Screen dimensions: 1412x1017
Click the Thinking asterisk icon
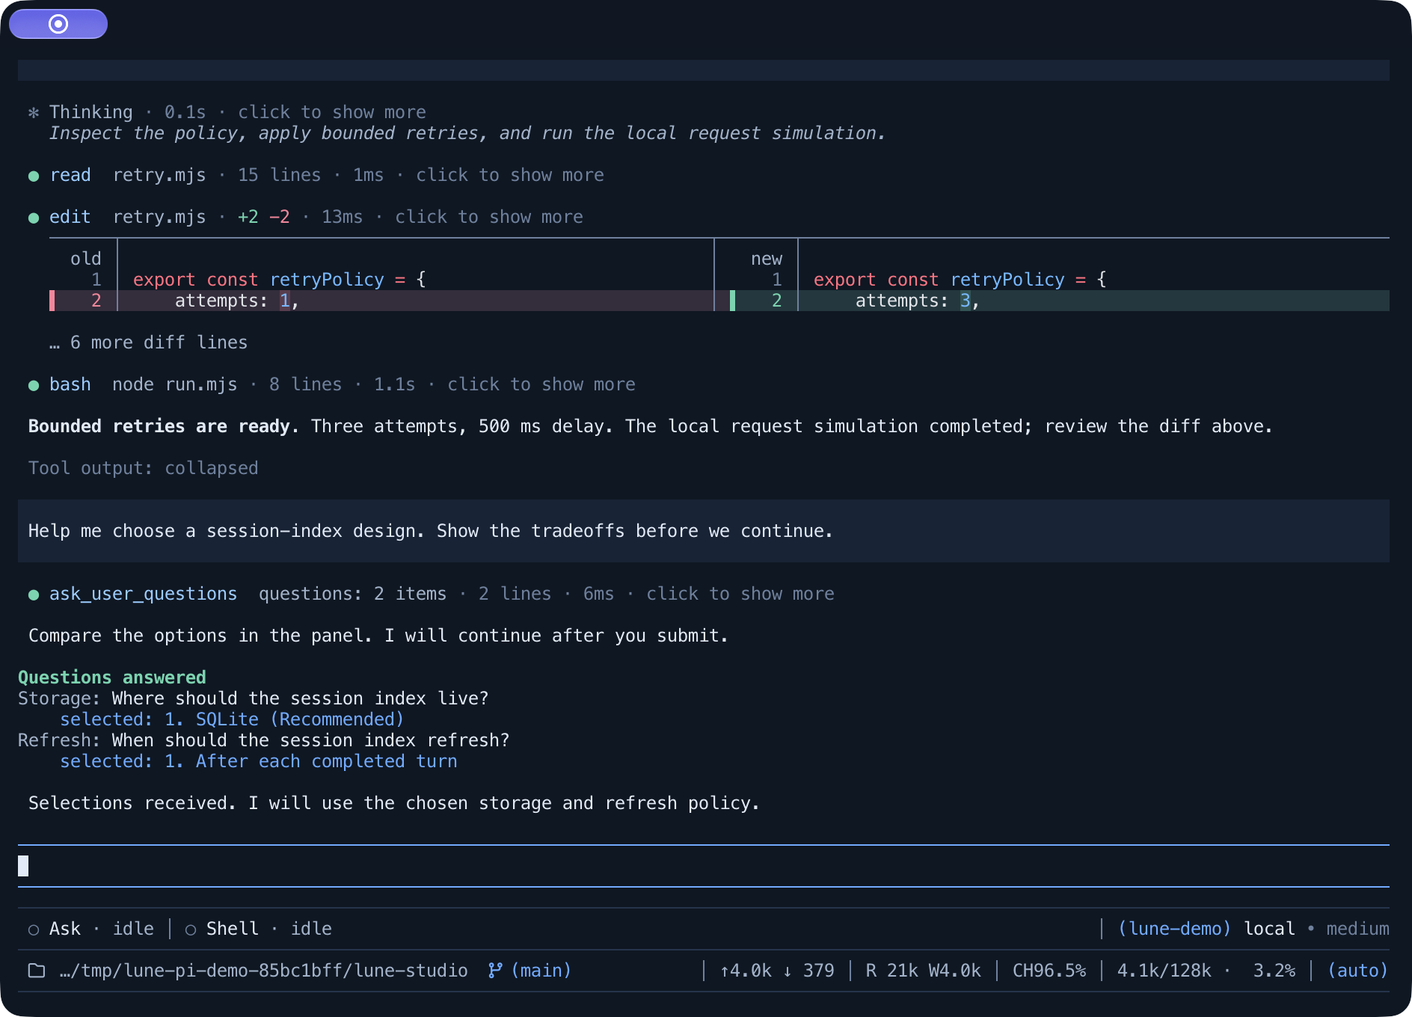pos(34,113)
